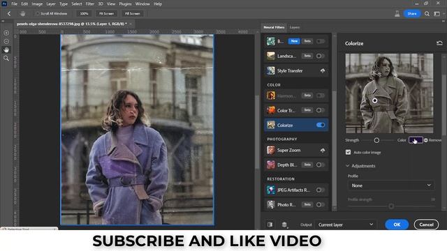Enable the Landscape Mixer filter toggle
447x251 pixels.
(321, 56)
